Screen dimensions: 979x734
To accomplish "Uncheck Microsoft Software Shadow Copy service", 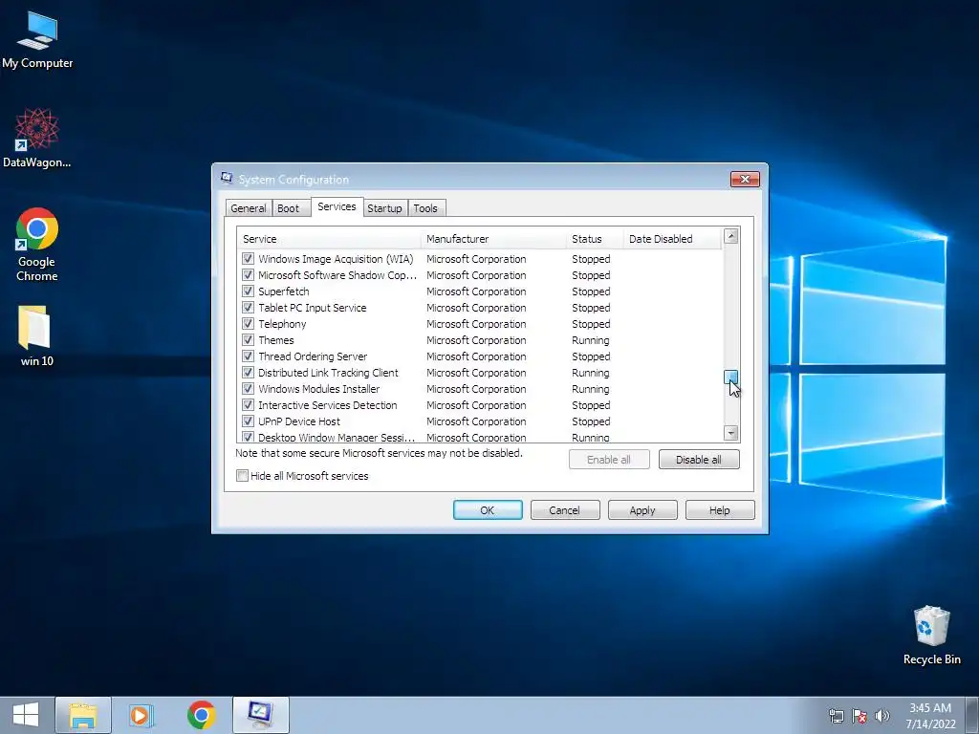I will pyautogui.click(x=248, y=274).
